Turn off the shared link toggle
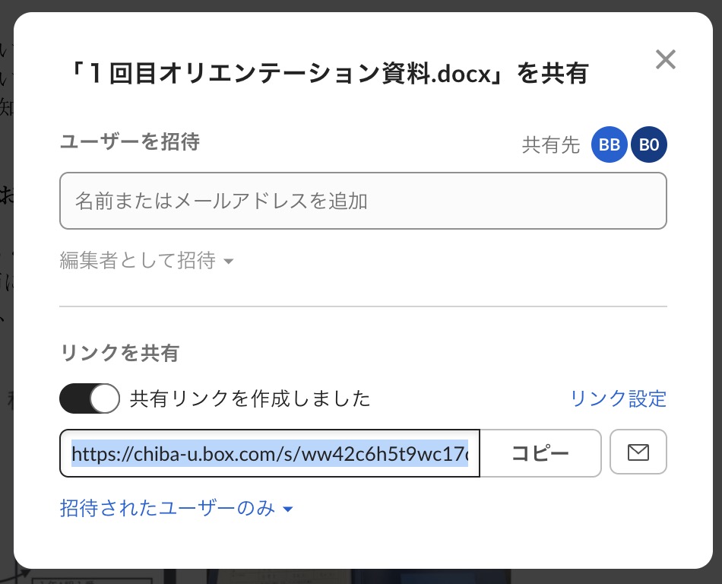The width and height of the screenshot is (722, 584). coord(90,398)
